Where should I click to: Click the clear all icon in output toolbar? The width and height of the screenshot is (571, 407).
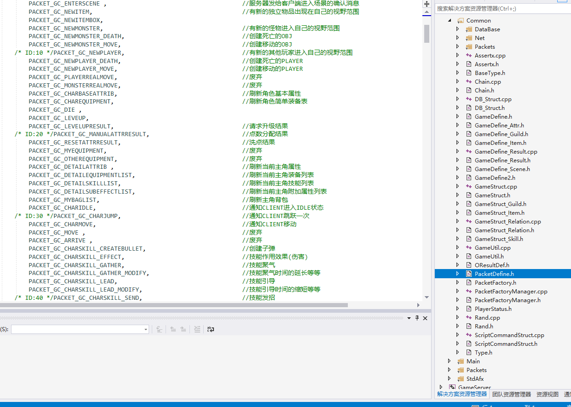(197, 329)
